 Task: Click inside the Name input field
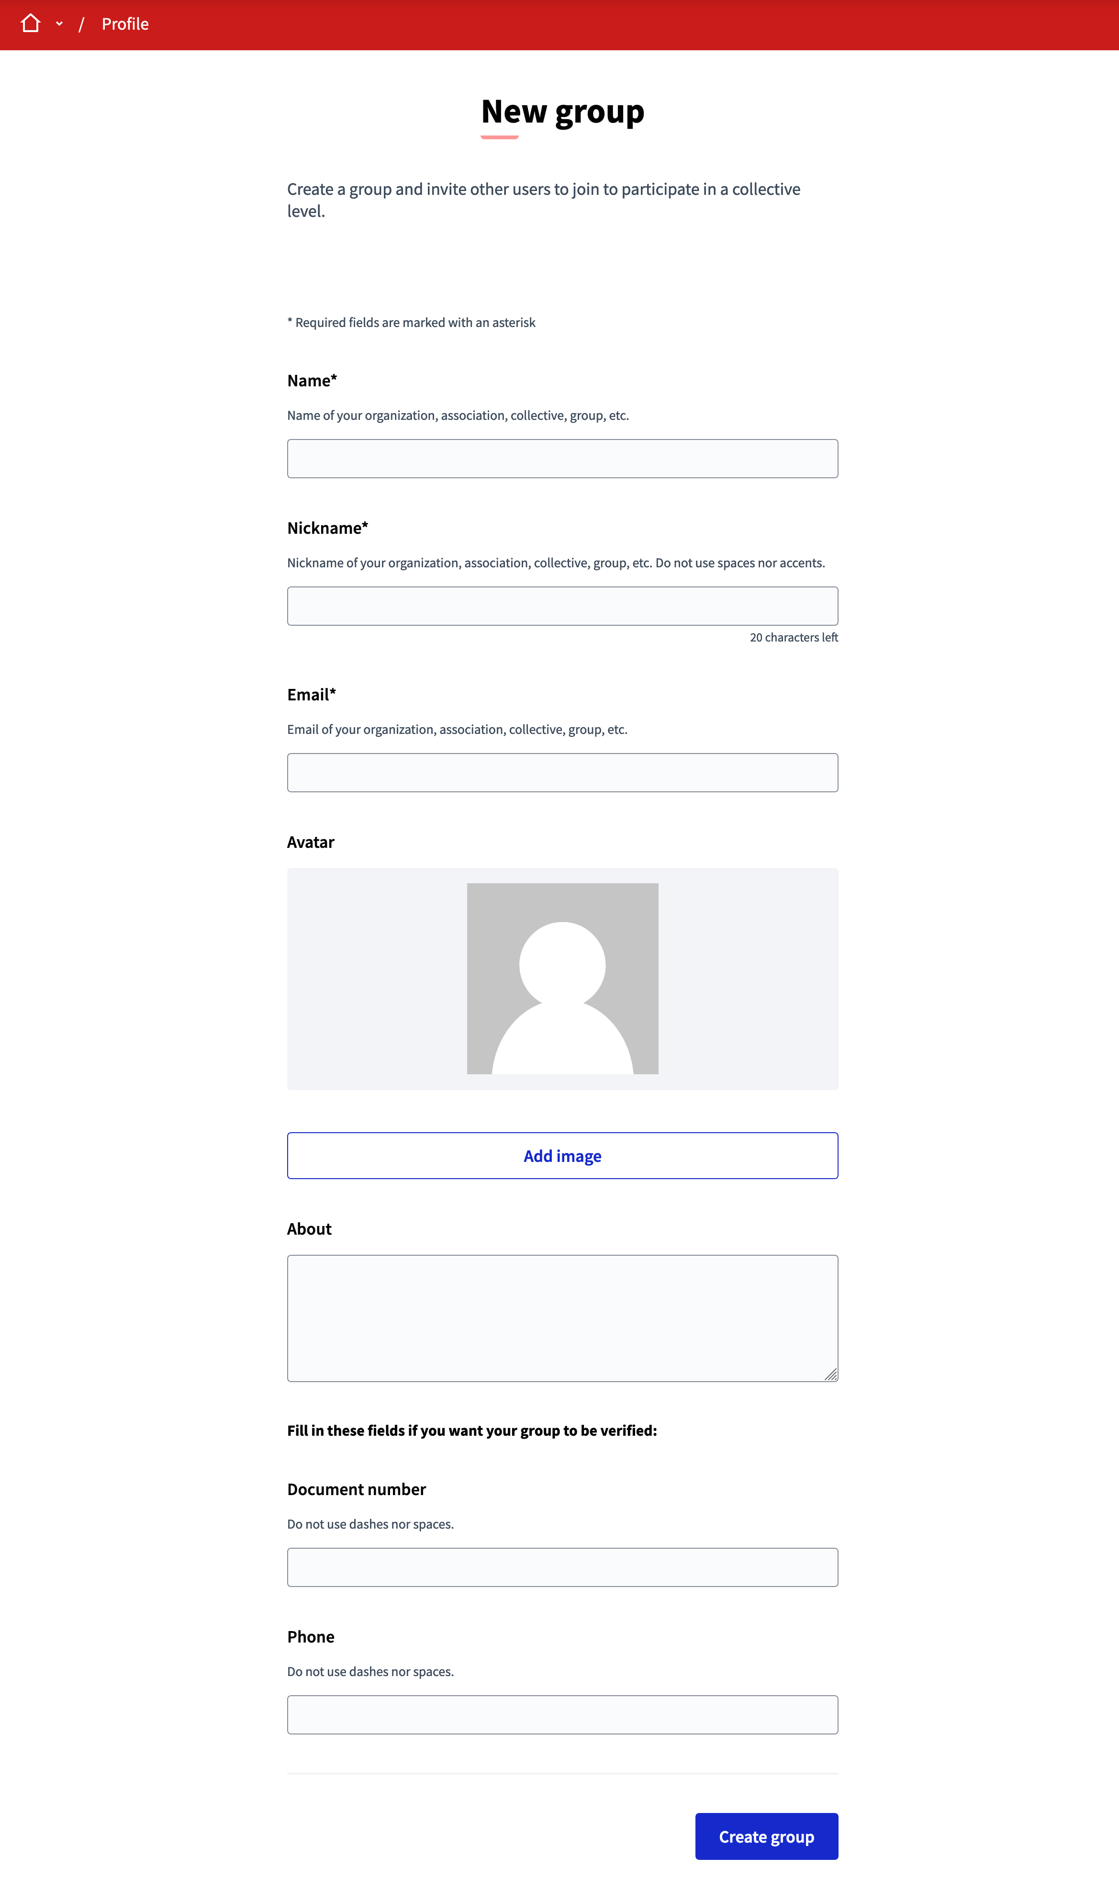pos(562,457)
